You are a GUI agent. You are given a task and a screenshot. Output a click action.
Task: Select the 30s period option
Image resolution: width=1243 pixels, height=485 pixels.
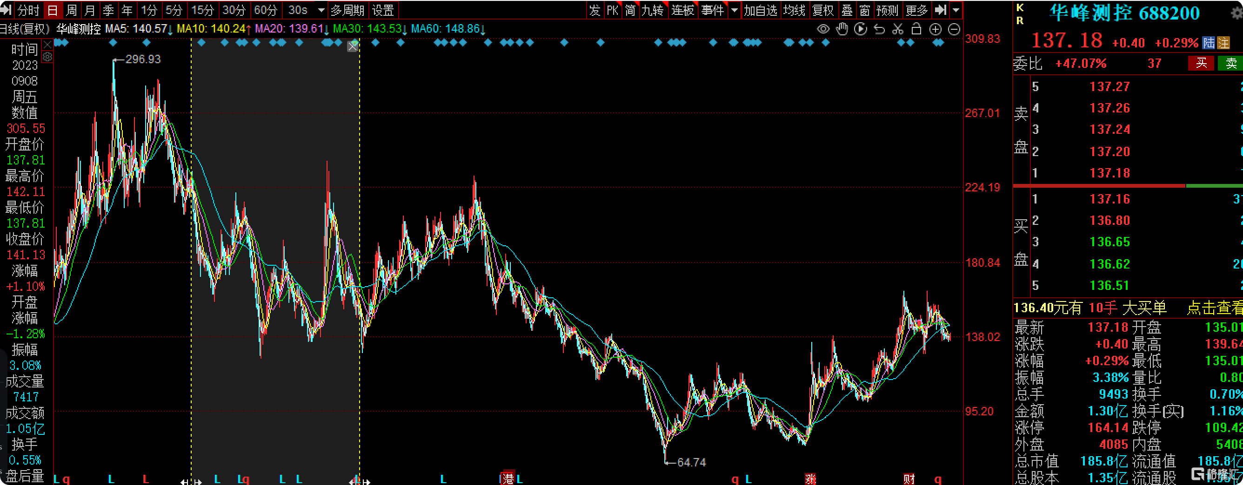click(x=298, y=10)
